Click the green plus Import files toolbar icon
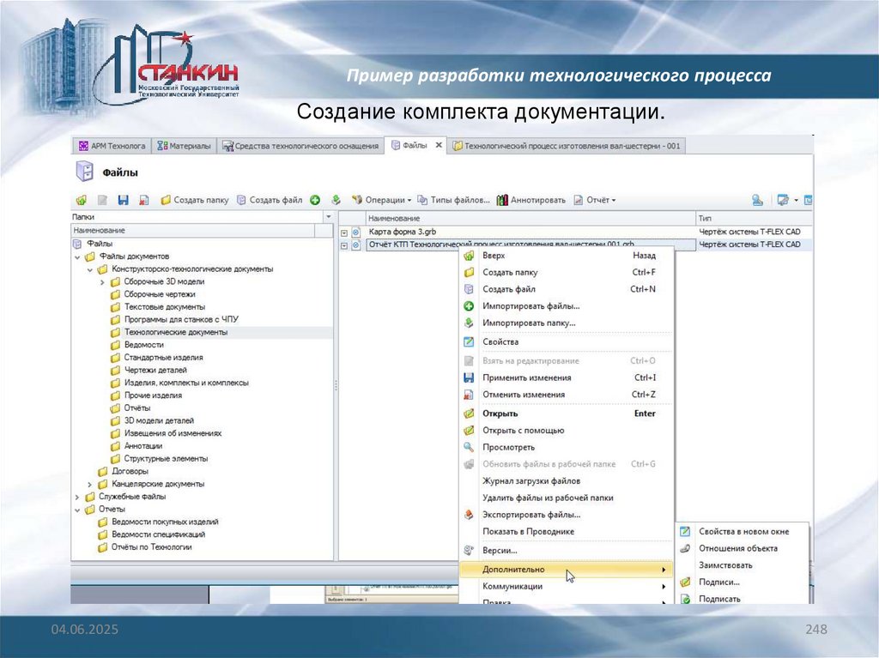 coord(315,200)
